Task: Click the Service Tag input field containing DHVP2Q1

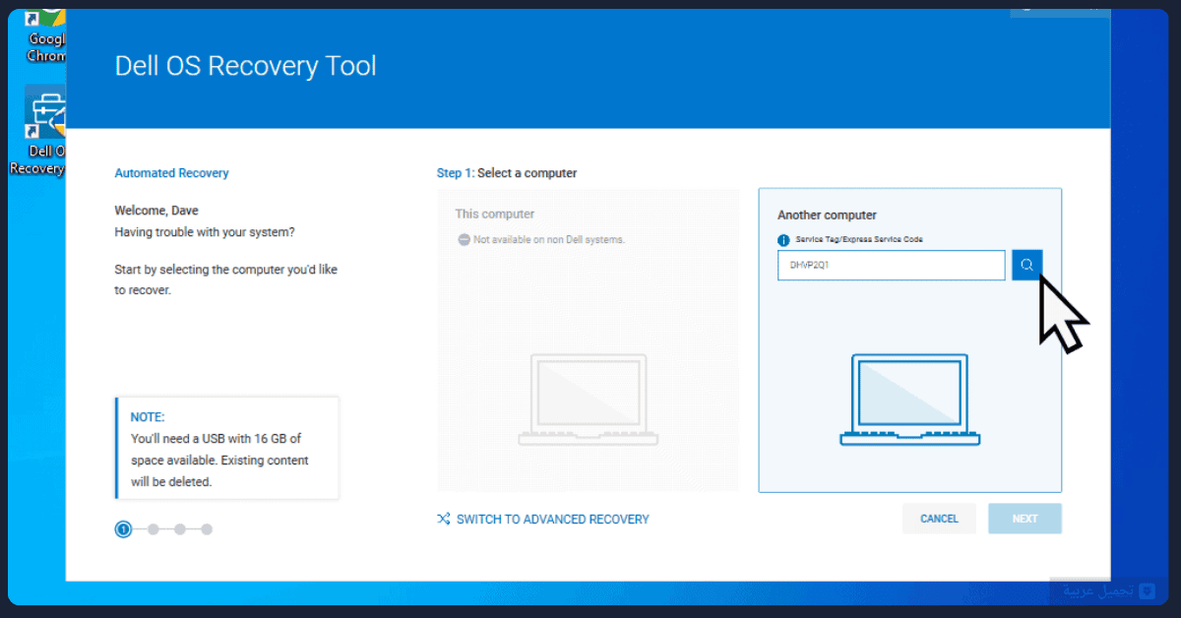Action: (x=892, y=265)
